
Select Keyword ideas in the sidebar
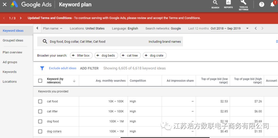[x=16, y=31]
